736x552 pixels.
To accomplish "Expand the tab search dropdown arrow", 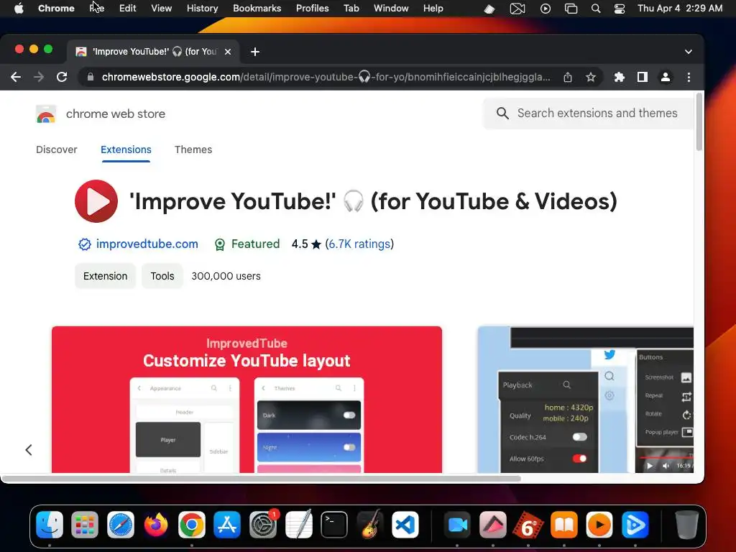I will [x=688, y=52].
